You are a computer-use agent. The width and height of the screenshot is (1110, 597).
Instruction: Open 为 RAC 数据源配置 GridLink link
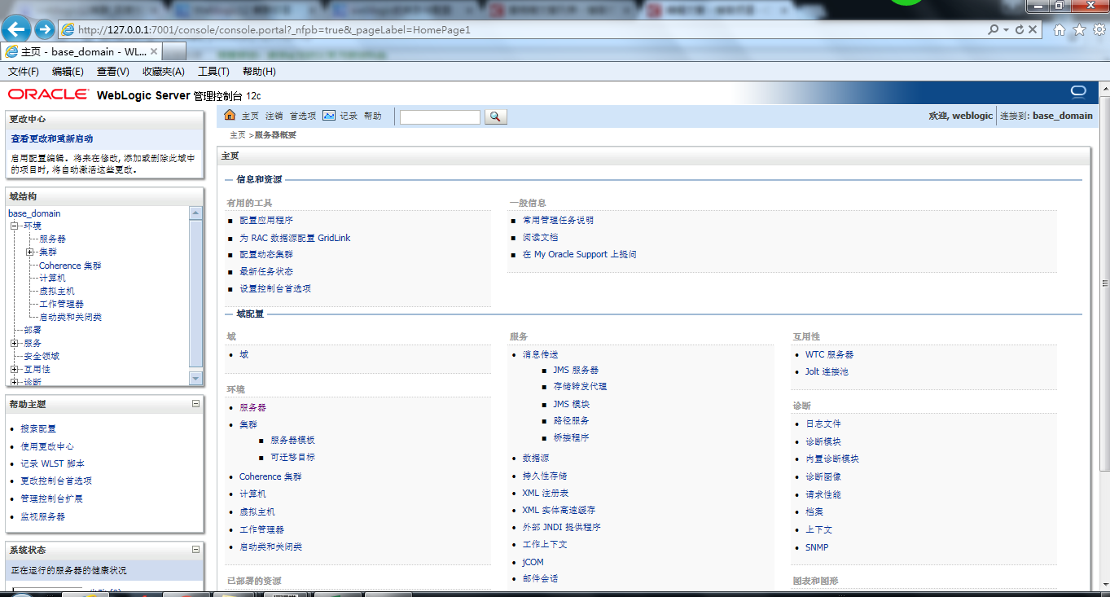(x=295, y=239)
